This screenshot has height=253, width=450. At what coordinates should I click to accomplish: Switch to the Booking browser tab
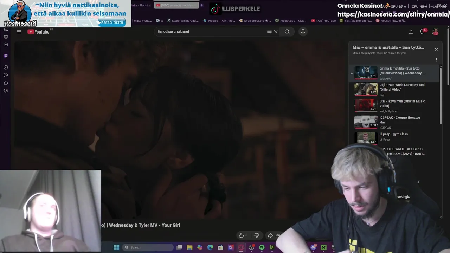pos(142,5)
